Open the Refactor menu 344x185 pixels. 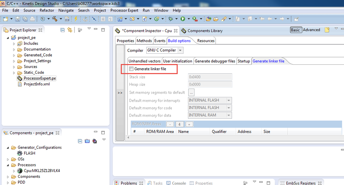point(47,10)
